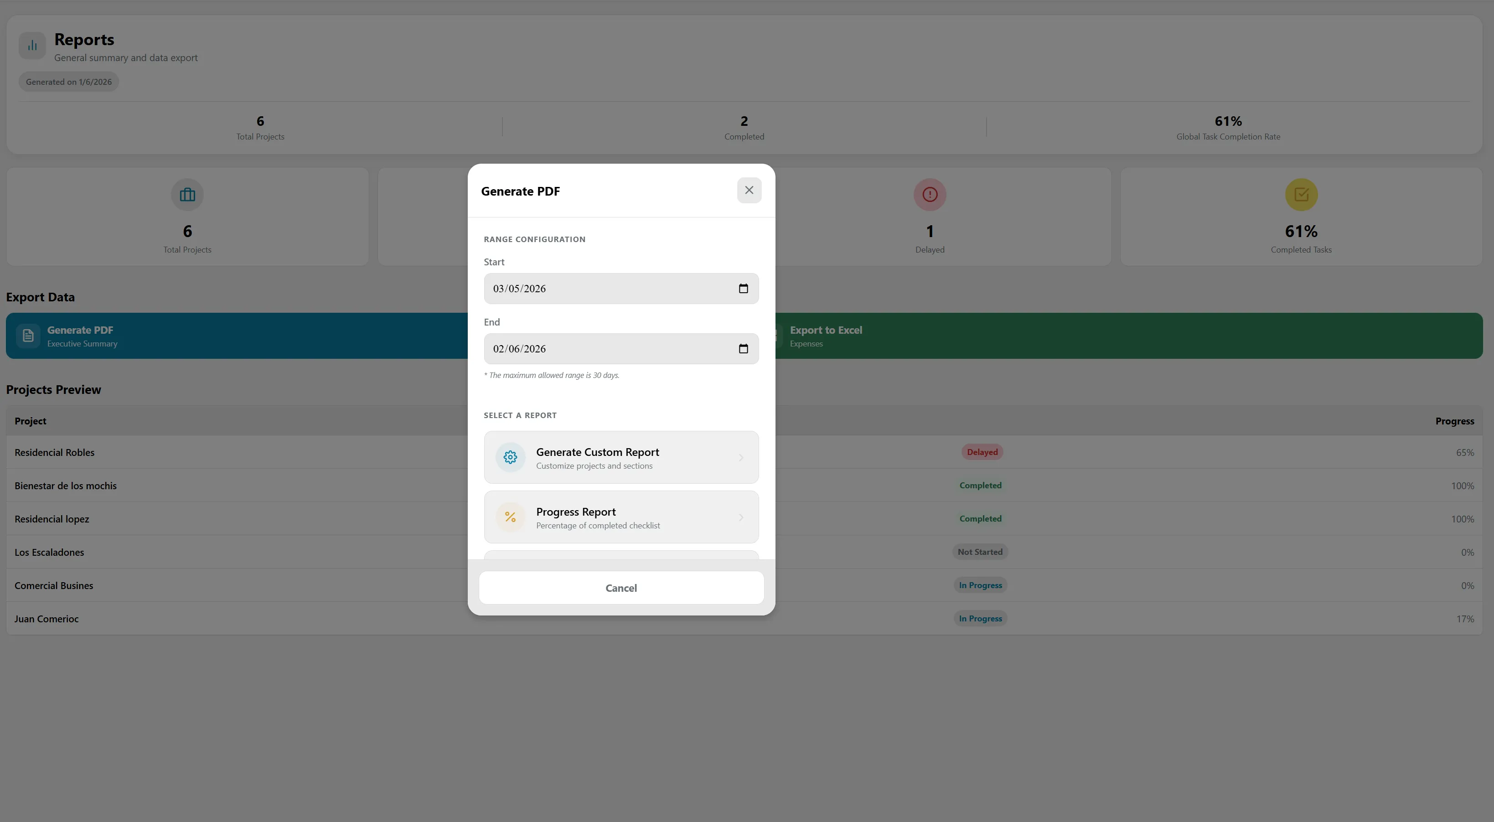
Task: Click the Completed Tasks checkbox icon
Action: [1301, 194]
